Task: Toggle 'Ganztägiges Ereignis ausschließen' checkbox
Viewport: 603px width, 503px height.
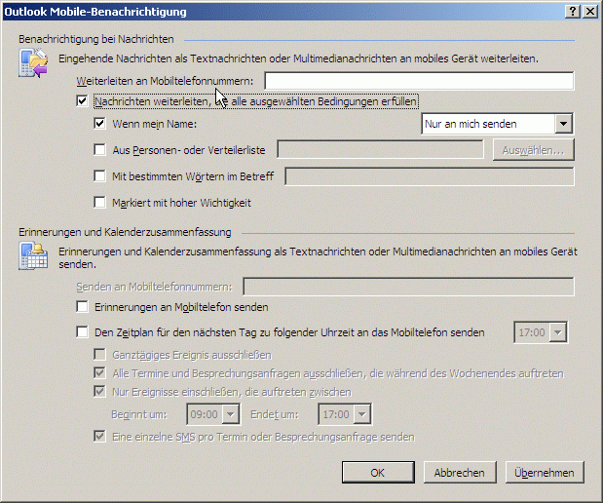Action: click(99, 355)
